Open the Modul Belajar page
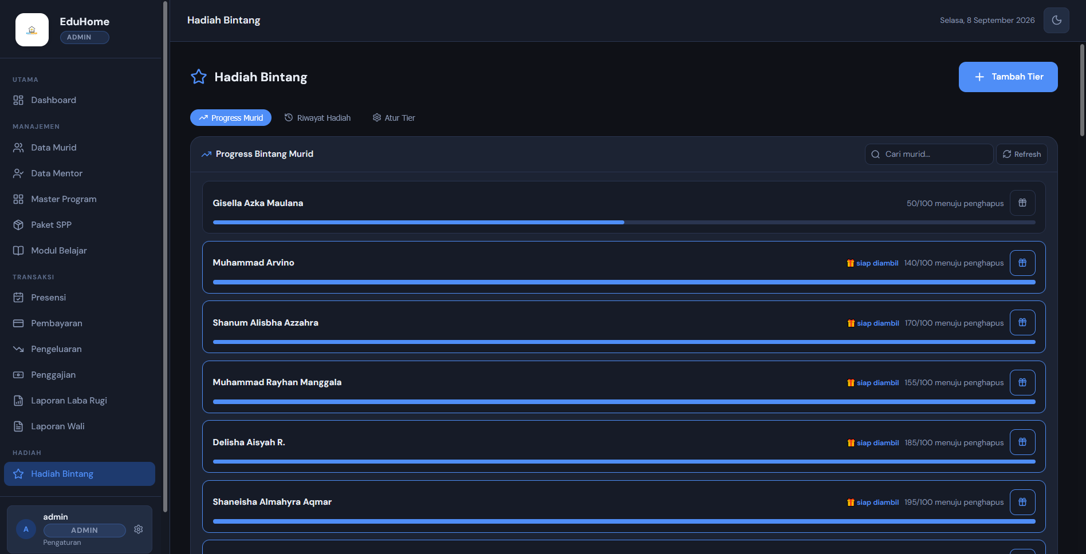Viewport: 1086px width, 554px height. point(80,251)
